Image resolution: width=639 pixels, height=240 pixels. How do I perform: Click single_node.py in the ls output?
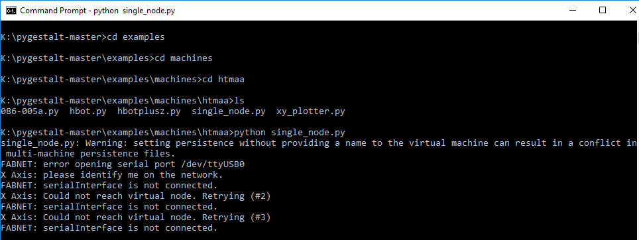click(x=229, y=111)
